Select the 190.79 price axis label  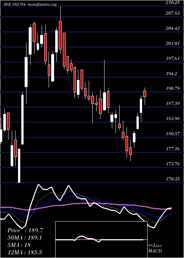(172, 88)
